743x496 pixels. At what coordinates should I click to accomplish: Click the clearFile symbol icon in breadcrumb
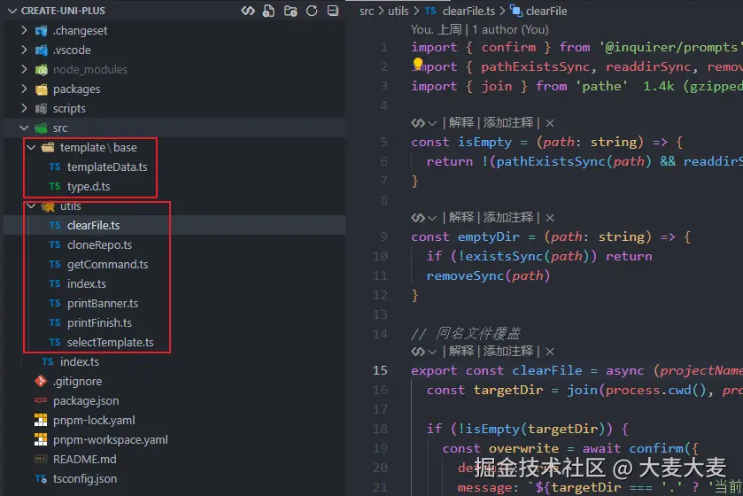click(515, 11)
